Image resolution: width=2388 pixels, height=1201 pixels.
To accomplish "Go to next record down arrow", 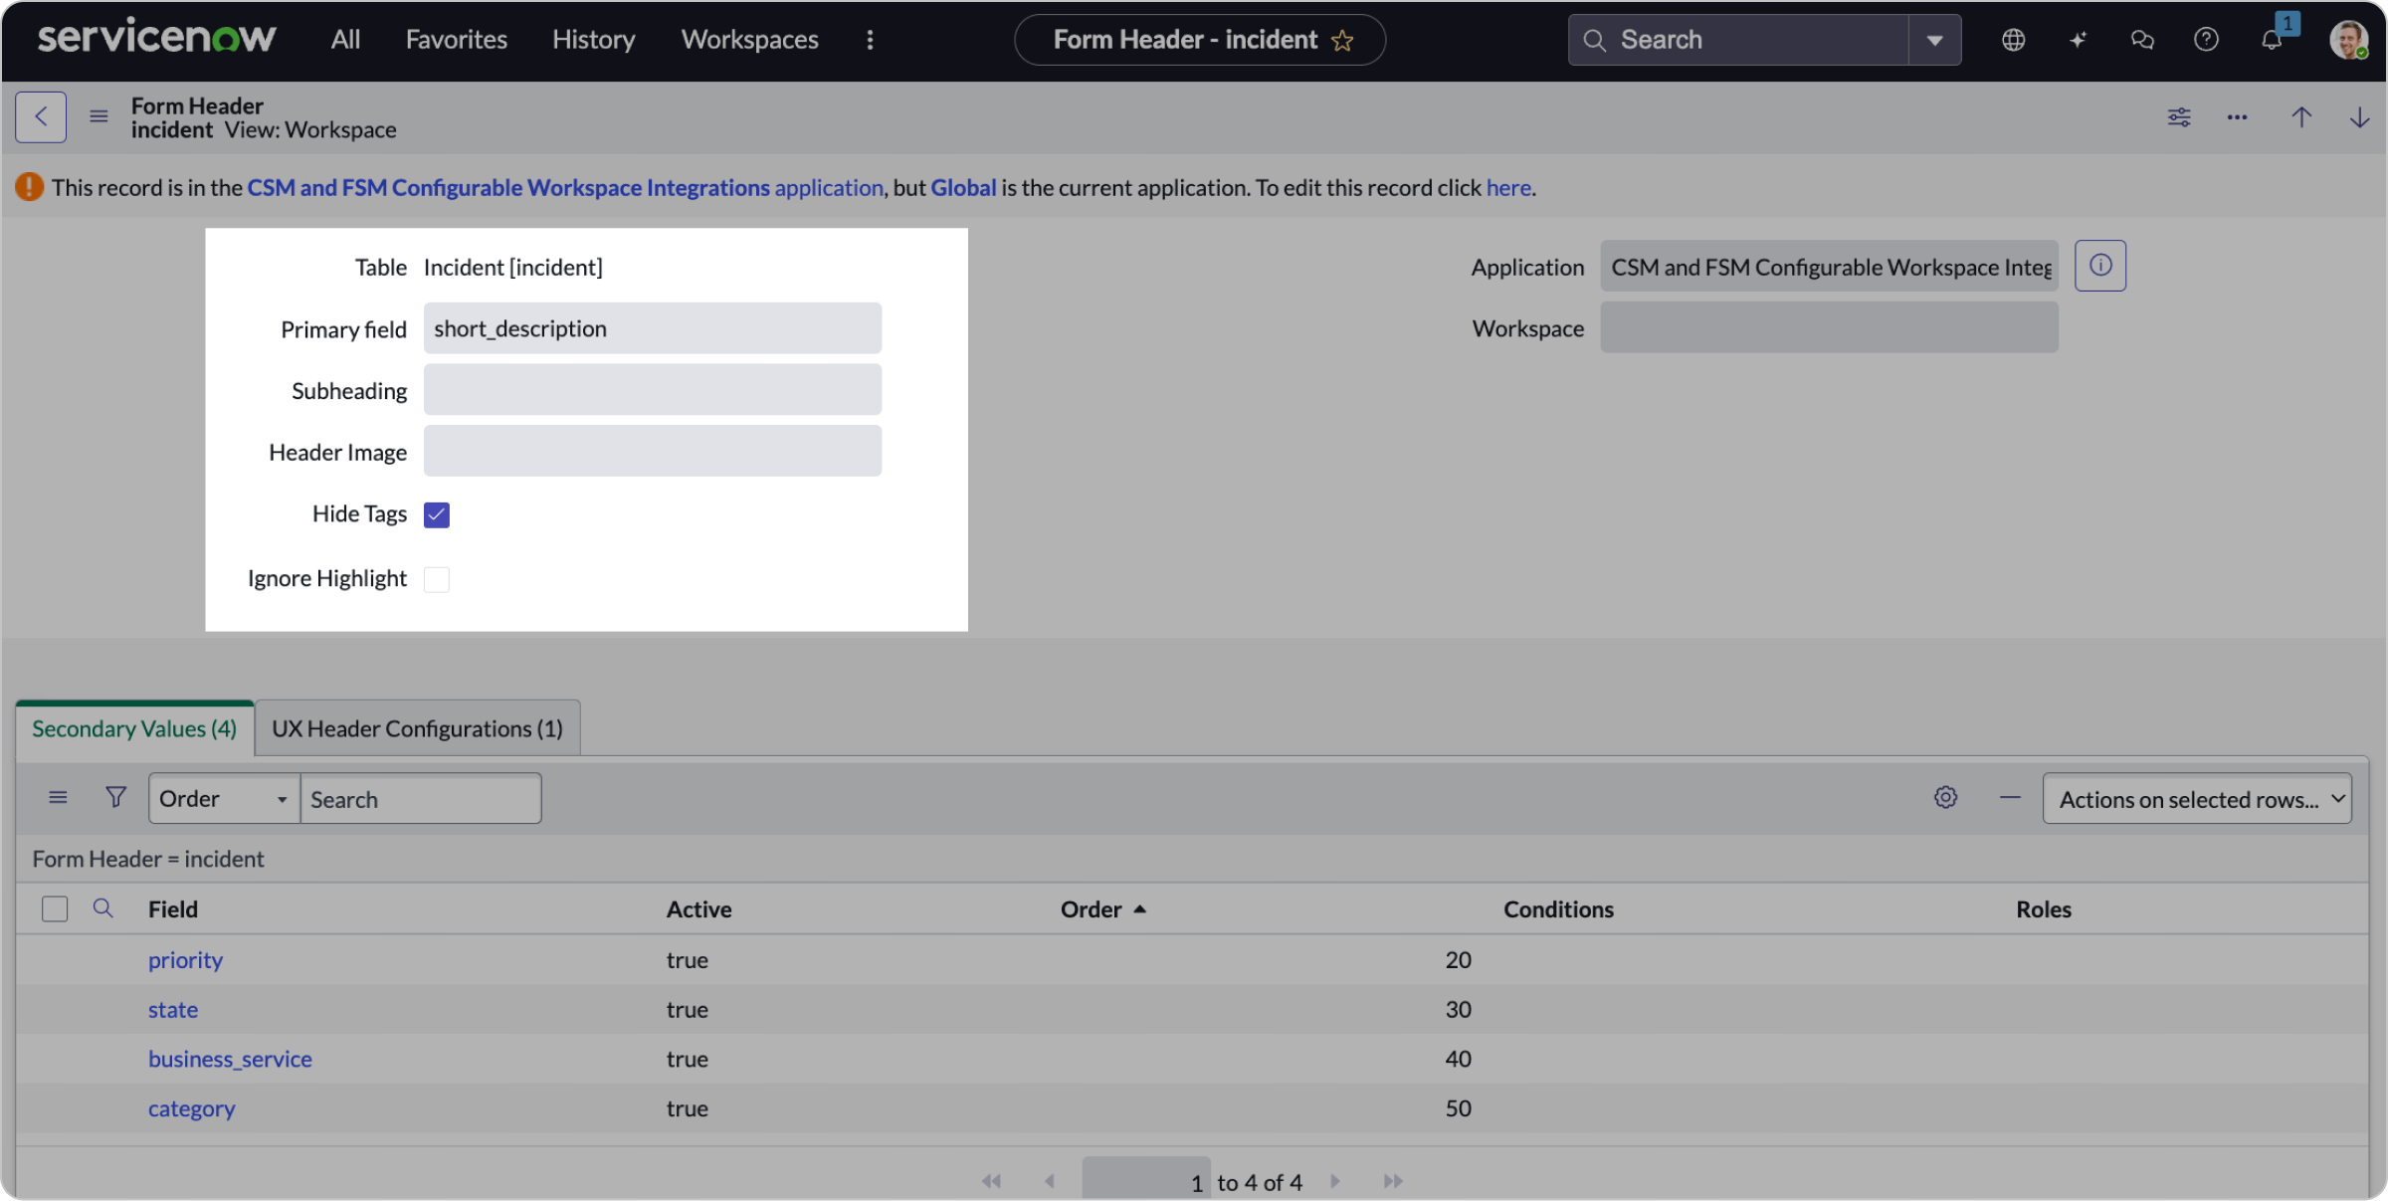I will click(2359, 117).
